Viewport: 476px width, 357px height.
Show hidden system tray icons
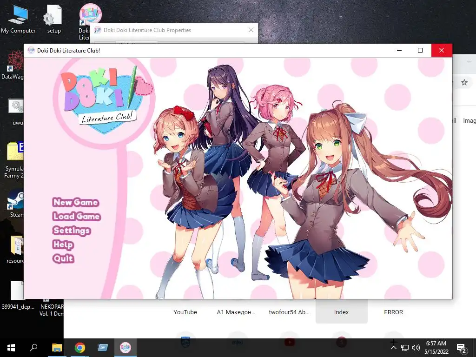[393, 348]
